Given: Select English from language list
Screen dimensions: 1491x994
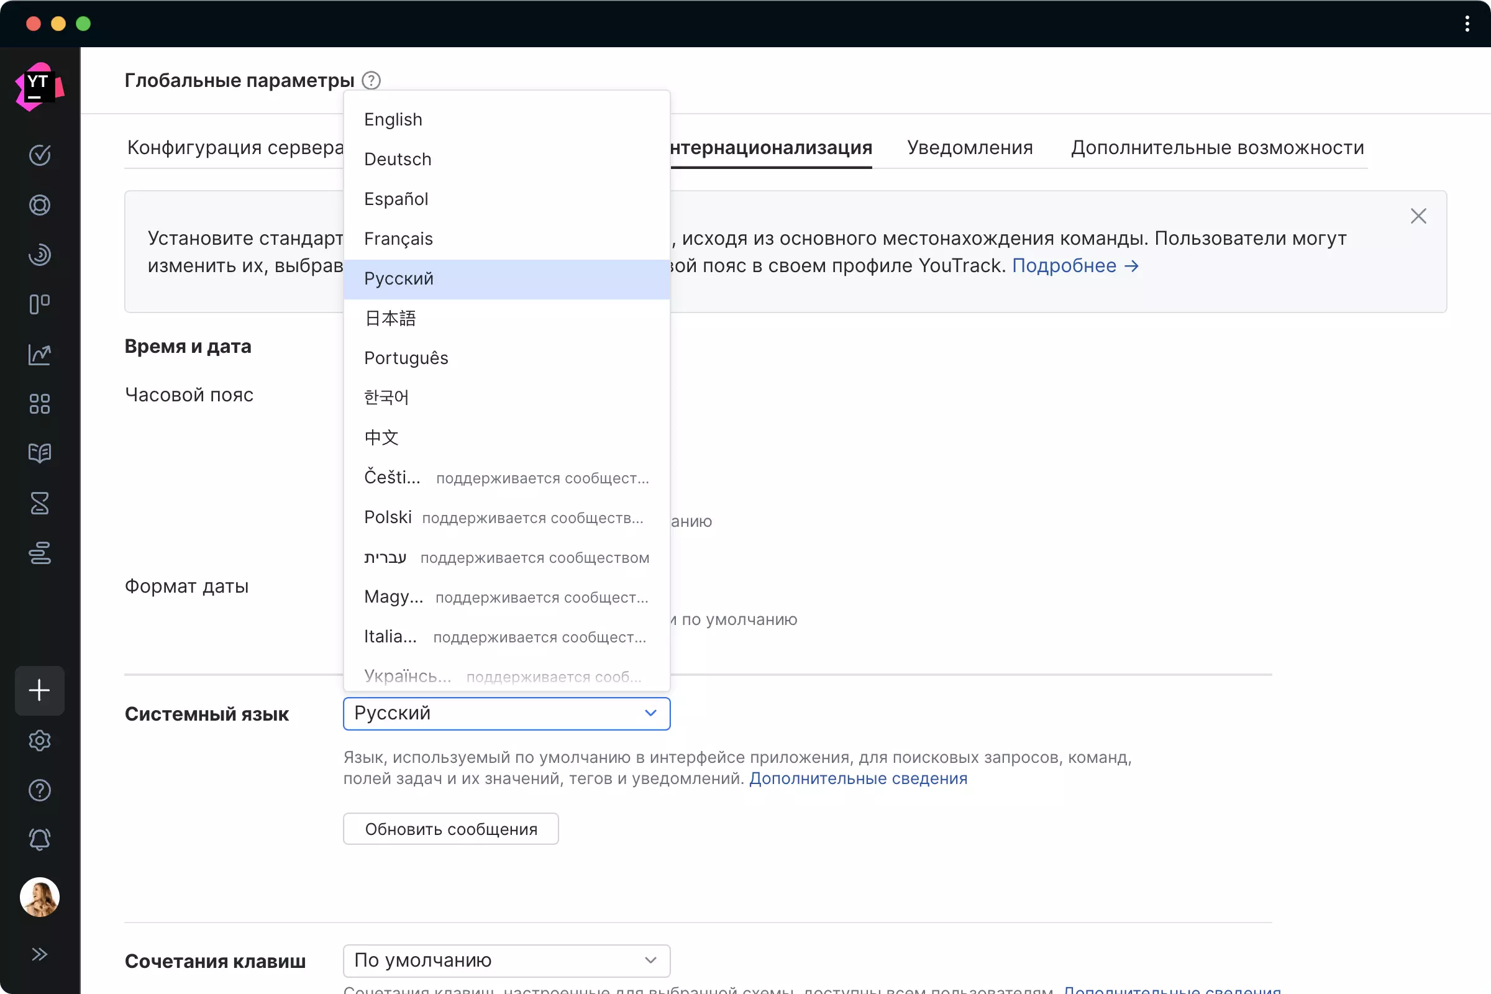Looking at the screenshot, I should [393, 119].
